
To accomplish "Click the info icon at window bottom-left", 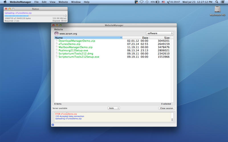I will [53, 125].
